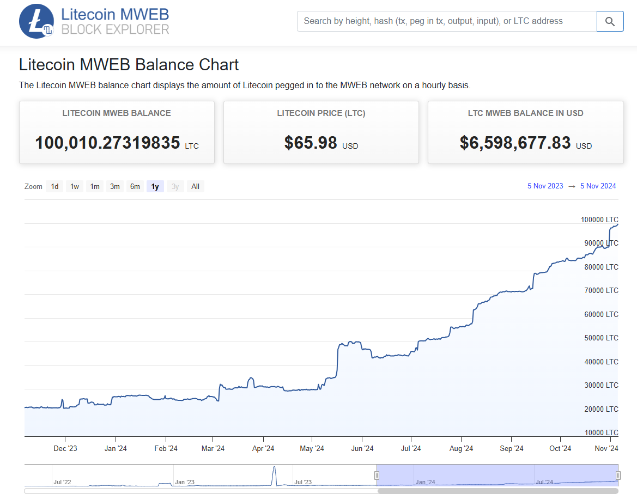
Task: Click the USD balance $6,598,677.83
Action: (515, 143)
